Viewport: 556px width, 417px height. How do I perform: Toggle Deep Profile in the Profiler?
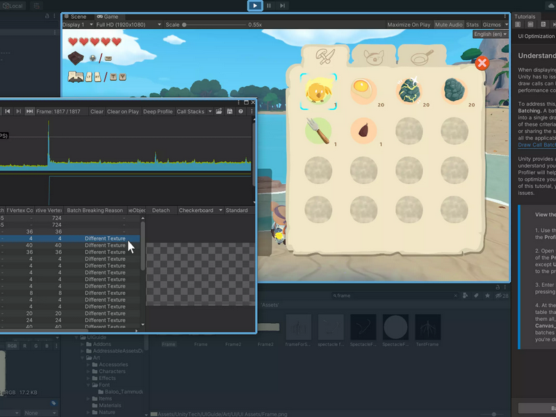[x=158, y=111]
